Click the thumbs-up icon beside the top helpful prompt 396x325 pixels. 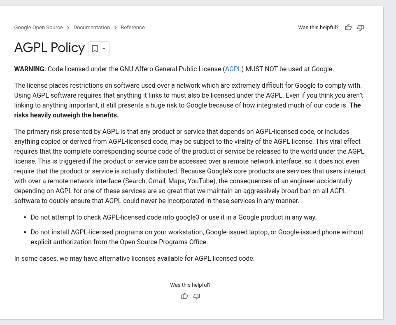(x=348, y=27)
